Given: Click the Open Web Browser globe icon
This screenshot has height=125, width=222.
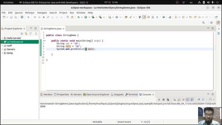Looking at the screenshot, I should point(163,17).
